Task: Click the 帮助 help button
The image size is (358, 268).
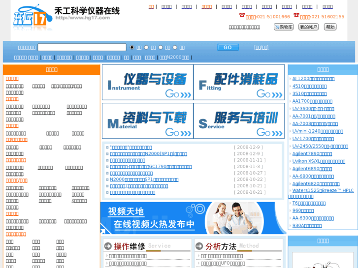Action: coord(330,27)
